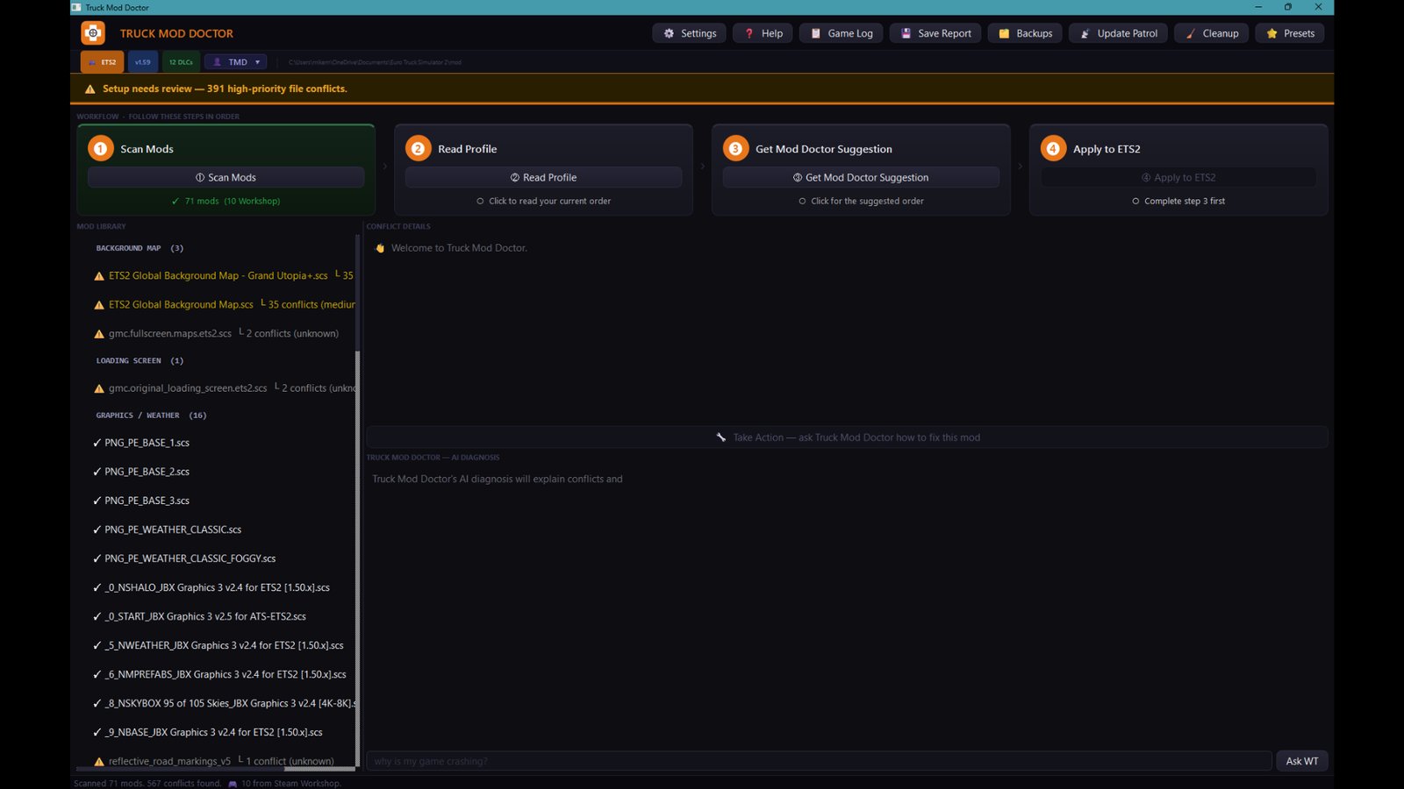Click the Presets star icon

point(1271,33)
